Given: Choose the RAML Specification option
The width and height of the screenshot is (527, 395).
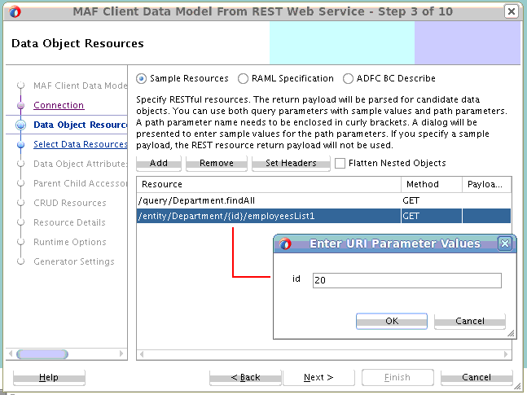Looking at the screenshot, I should (243, 79).
